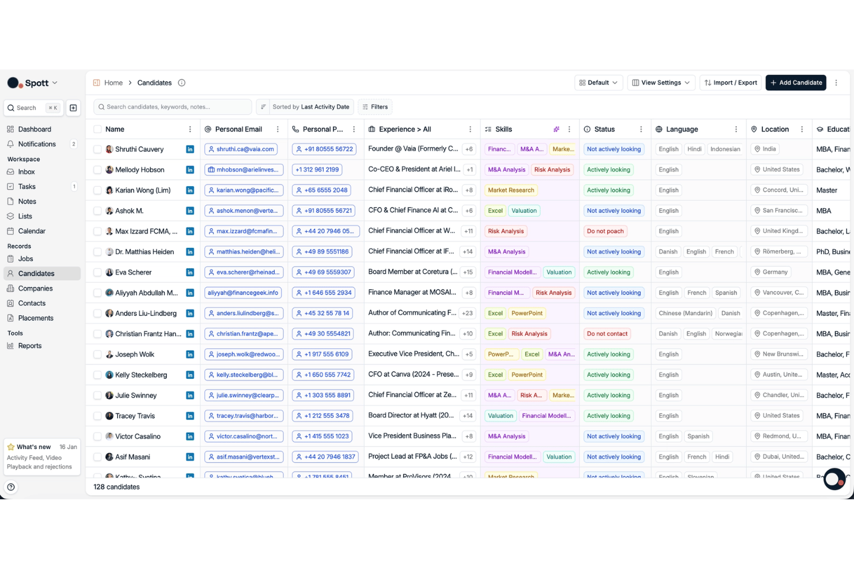Tick the select-all checkbox in the Name header
854x569 pixels.
point(98,130)
